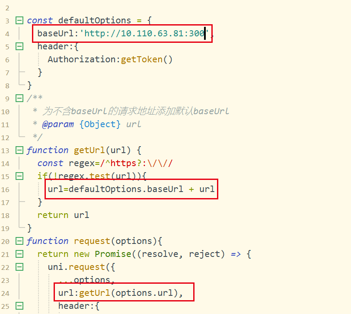Click line number 13

(x=5, y=150)
